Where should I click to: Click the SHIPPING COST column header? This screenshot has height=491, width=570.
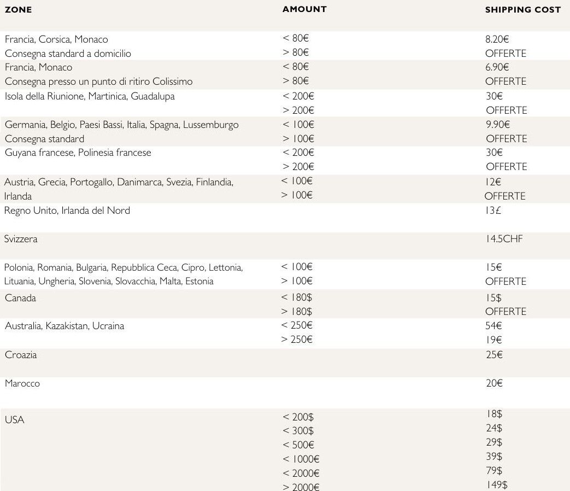pyautogui.click(x=522, y=10)
